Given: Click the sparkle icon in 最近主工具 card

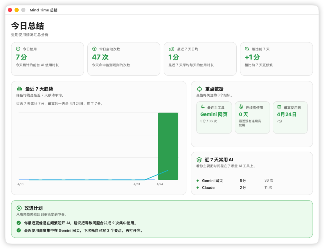Looking at the screenshot, I should tap(203, 107).
